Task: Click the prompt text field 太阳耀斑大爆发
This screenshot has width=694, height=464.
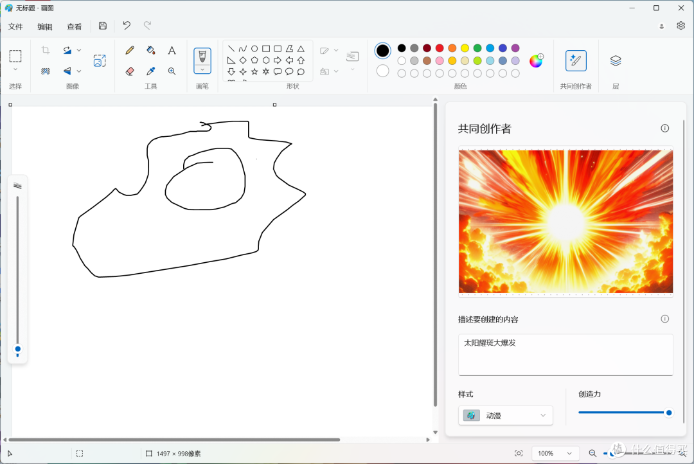Action: 565,355
